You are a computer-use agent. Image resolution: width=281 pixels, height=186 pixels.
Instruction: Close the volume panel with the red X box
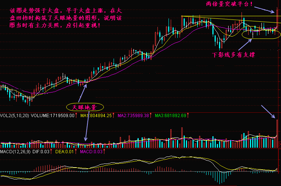coord(280,144)
